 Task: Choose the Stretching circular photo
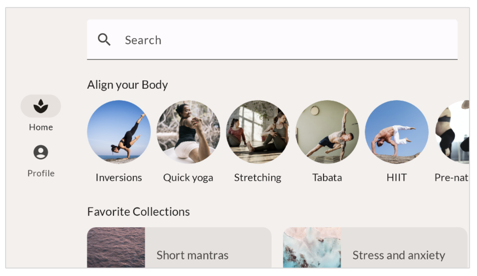(x=258, y=132)
